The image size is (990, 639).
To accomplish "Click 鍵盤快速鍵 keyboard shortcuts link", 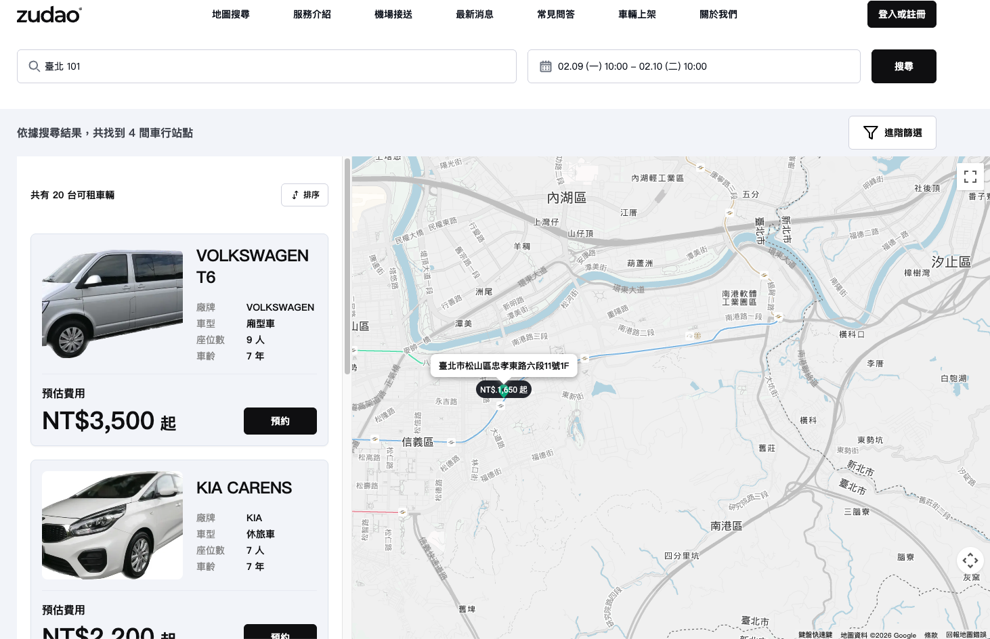I will [815, 635].
